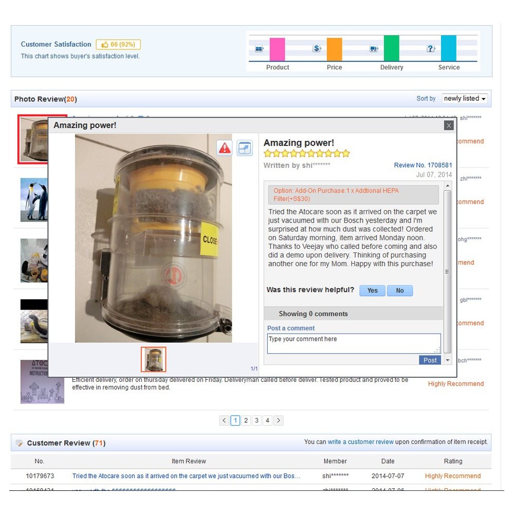The width and height of the screenshot is (514, 514).
Task: Click the Product satisfaction icon
Action: (259, 49)
